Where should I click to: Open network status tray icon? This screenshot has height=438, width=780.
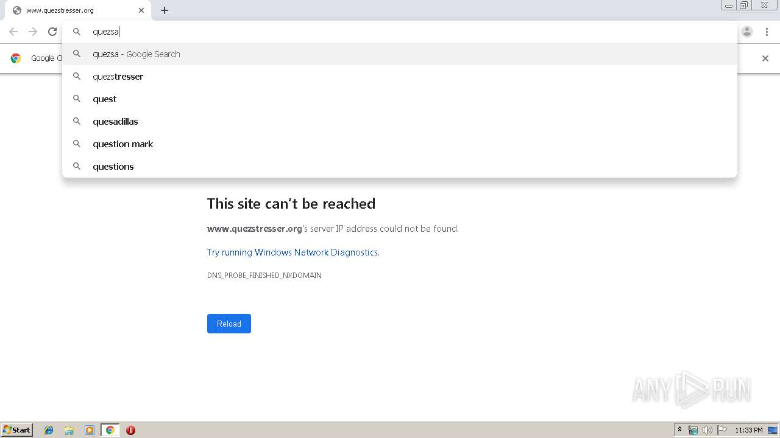tap(693, 430)
